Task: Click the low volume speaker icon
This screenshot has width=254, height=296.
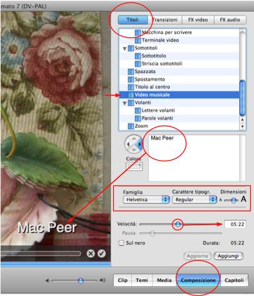Action: 48,280
